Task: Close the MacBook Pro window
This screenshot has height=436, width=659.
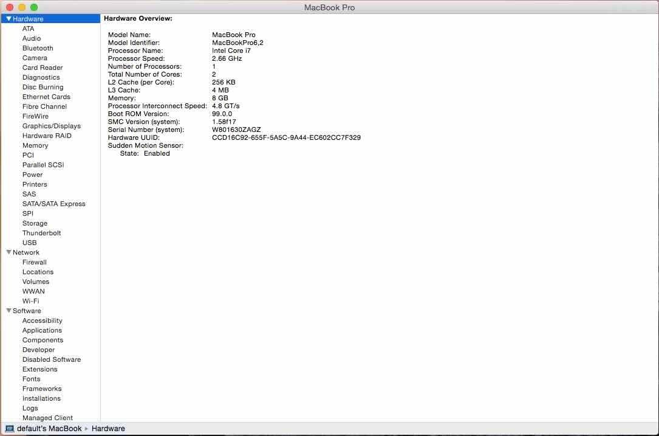Action: coord(10,7)
